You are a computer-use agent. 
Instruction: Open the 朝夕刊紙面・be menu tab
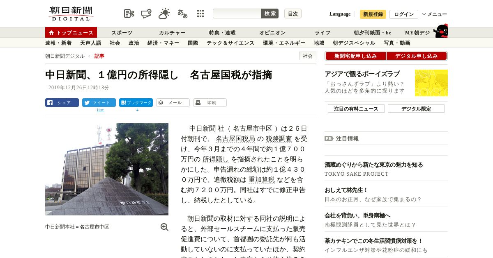click(x=373, y=33)
